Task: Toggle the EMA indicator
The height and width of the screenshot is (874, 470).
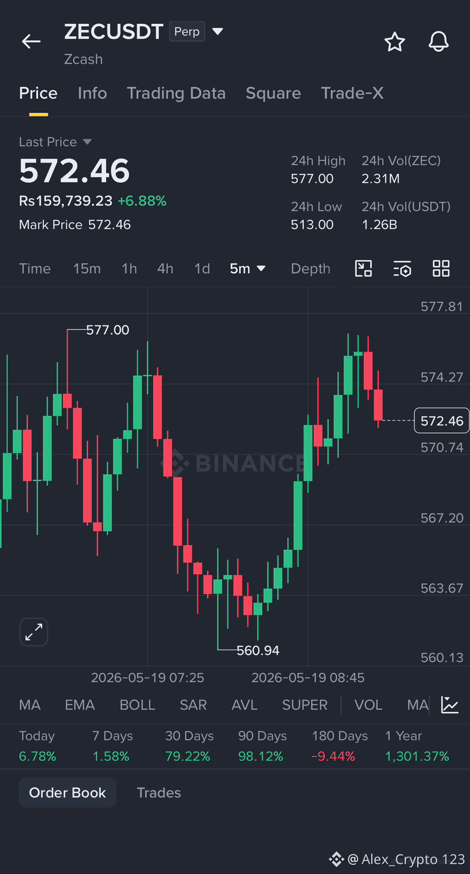Action: tap(79, 705)
